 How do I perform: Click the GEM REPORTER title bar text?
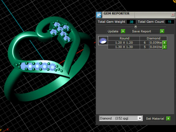117,14
